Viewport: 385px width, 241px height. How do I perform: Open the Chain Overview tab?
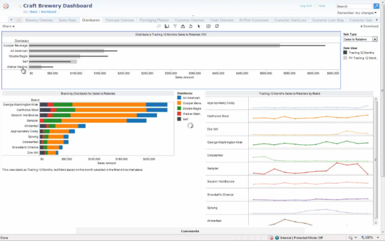coord(221,20)
